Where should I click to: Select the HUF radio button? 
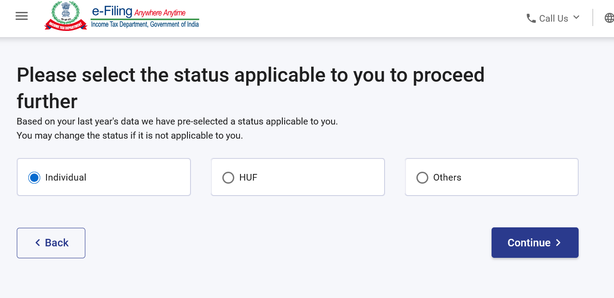(228, 177)
